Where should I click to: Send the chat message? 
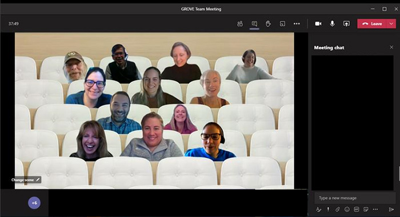[x=391, y=210]
